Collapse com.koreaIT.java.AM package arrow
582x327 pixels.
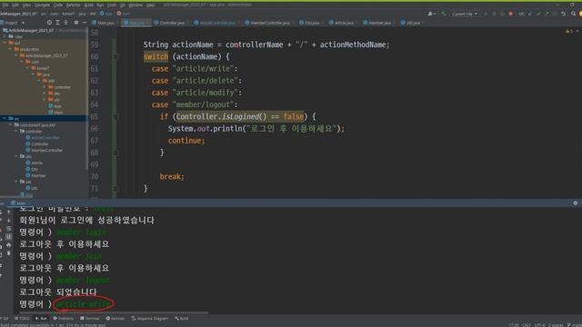[x=10, y=125]
